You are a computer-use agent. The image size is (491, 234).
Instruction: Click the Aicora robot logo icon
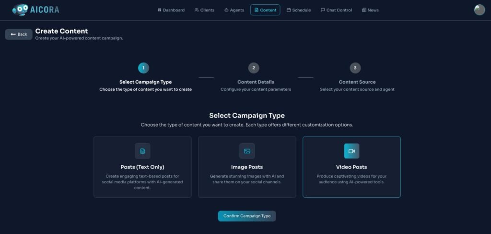(x=21, y=10)
